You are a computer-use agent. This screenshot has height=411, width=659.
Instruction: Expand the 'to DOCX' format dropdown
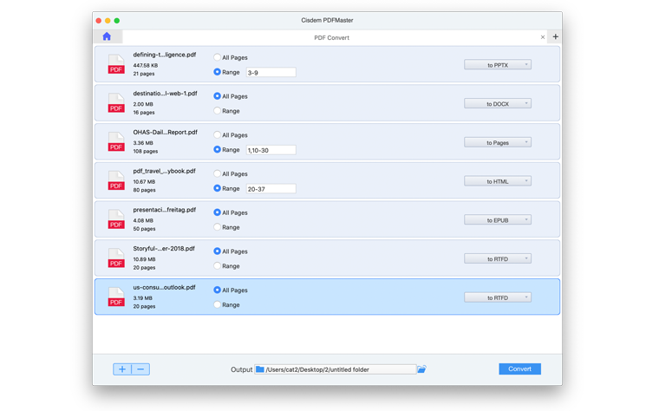pos(498,104)
